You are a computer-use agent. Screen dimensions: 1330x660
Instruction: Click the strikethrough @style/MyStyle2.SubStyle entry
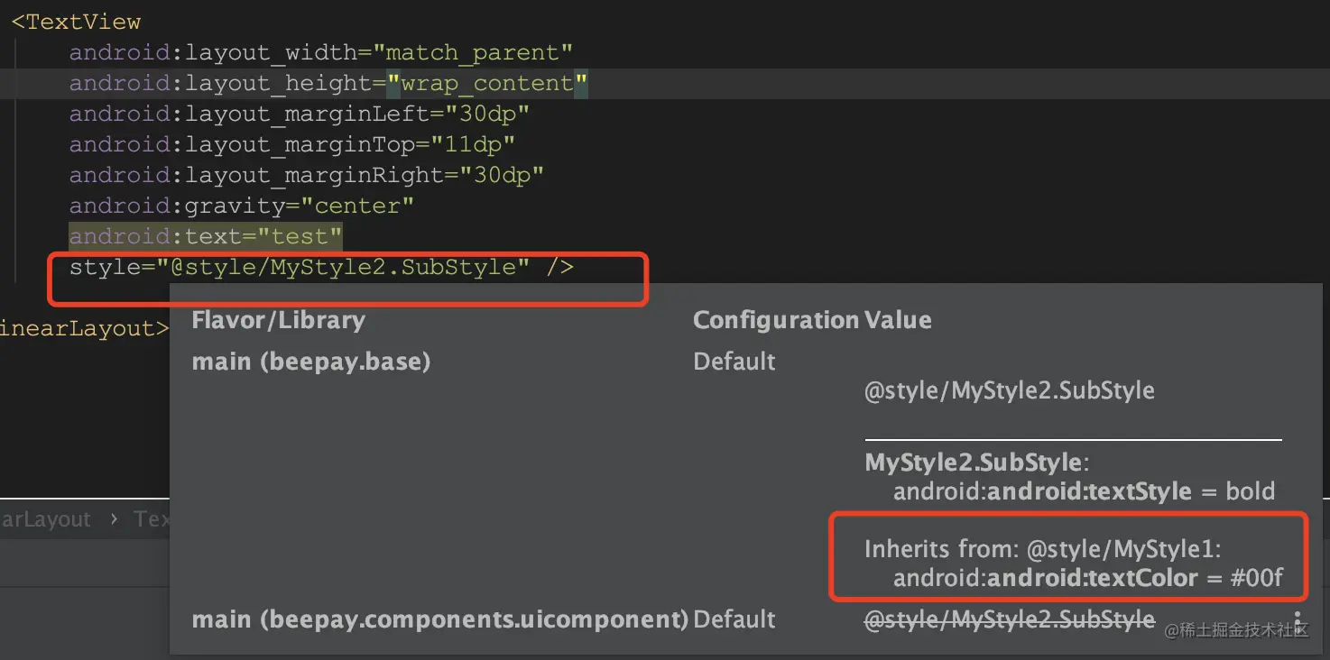(x=1009, y=619)
